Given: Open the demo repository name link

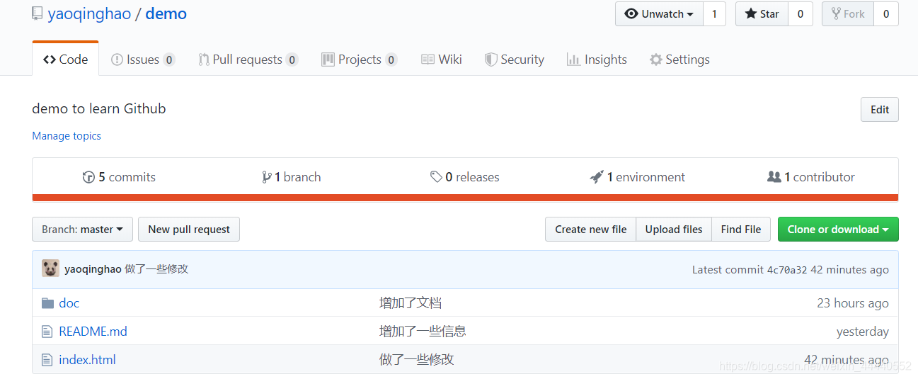Looking at the screenshot, I should pos(166,13).
